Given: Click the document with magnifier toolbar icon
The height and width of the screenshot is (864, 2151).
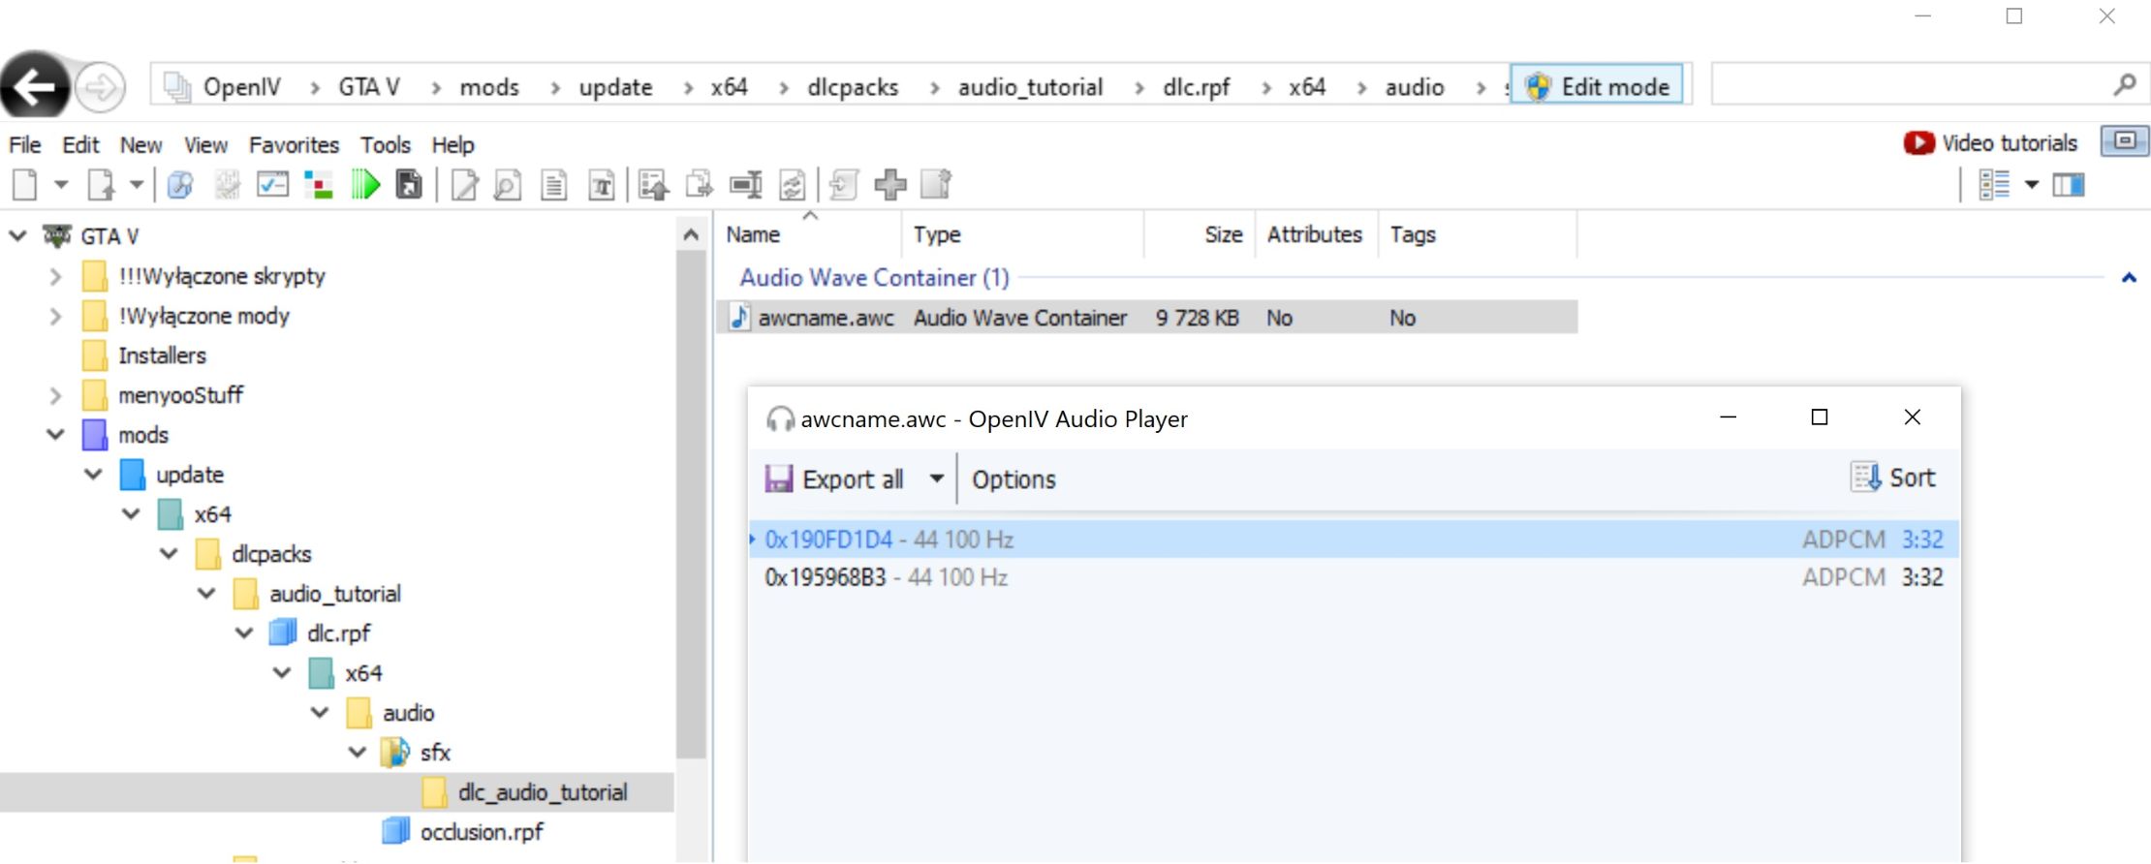Looking at the screenshot, I should pyautogui.click(x=507, y=184).
